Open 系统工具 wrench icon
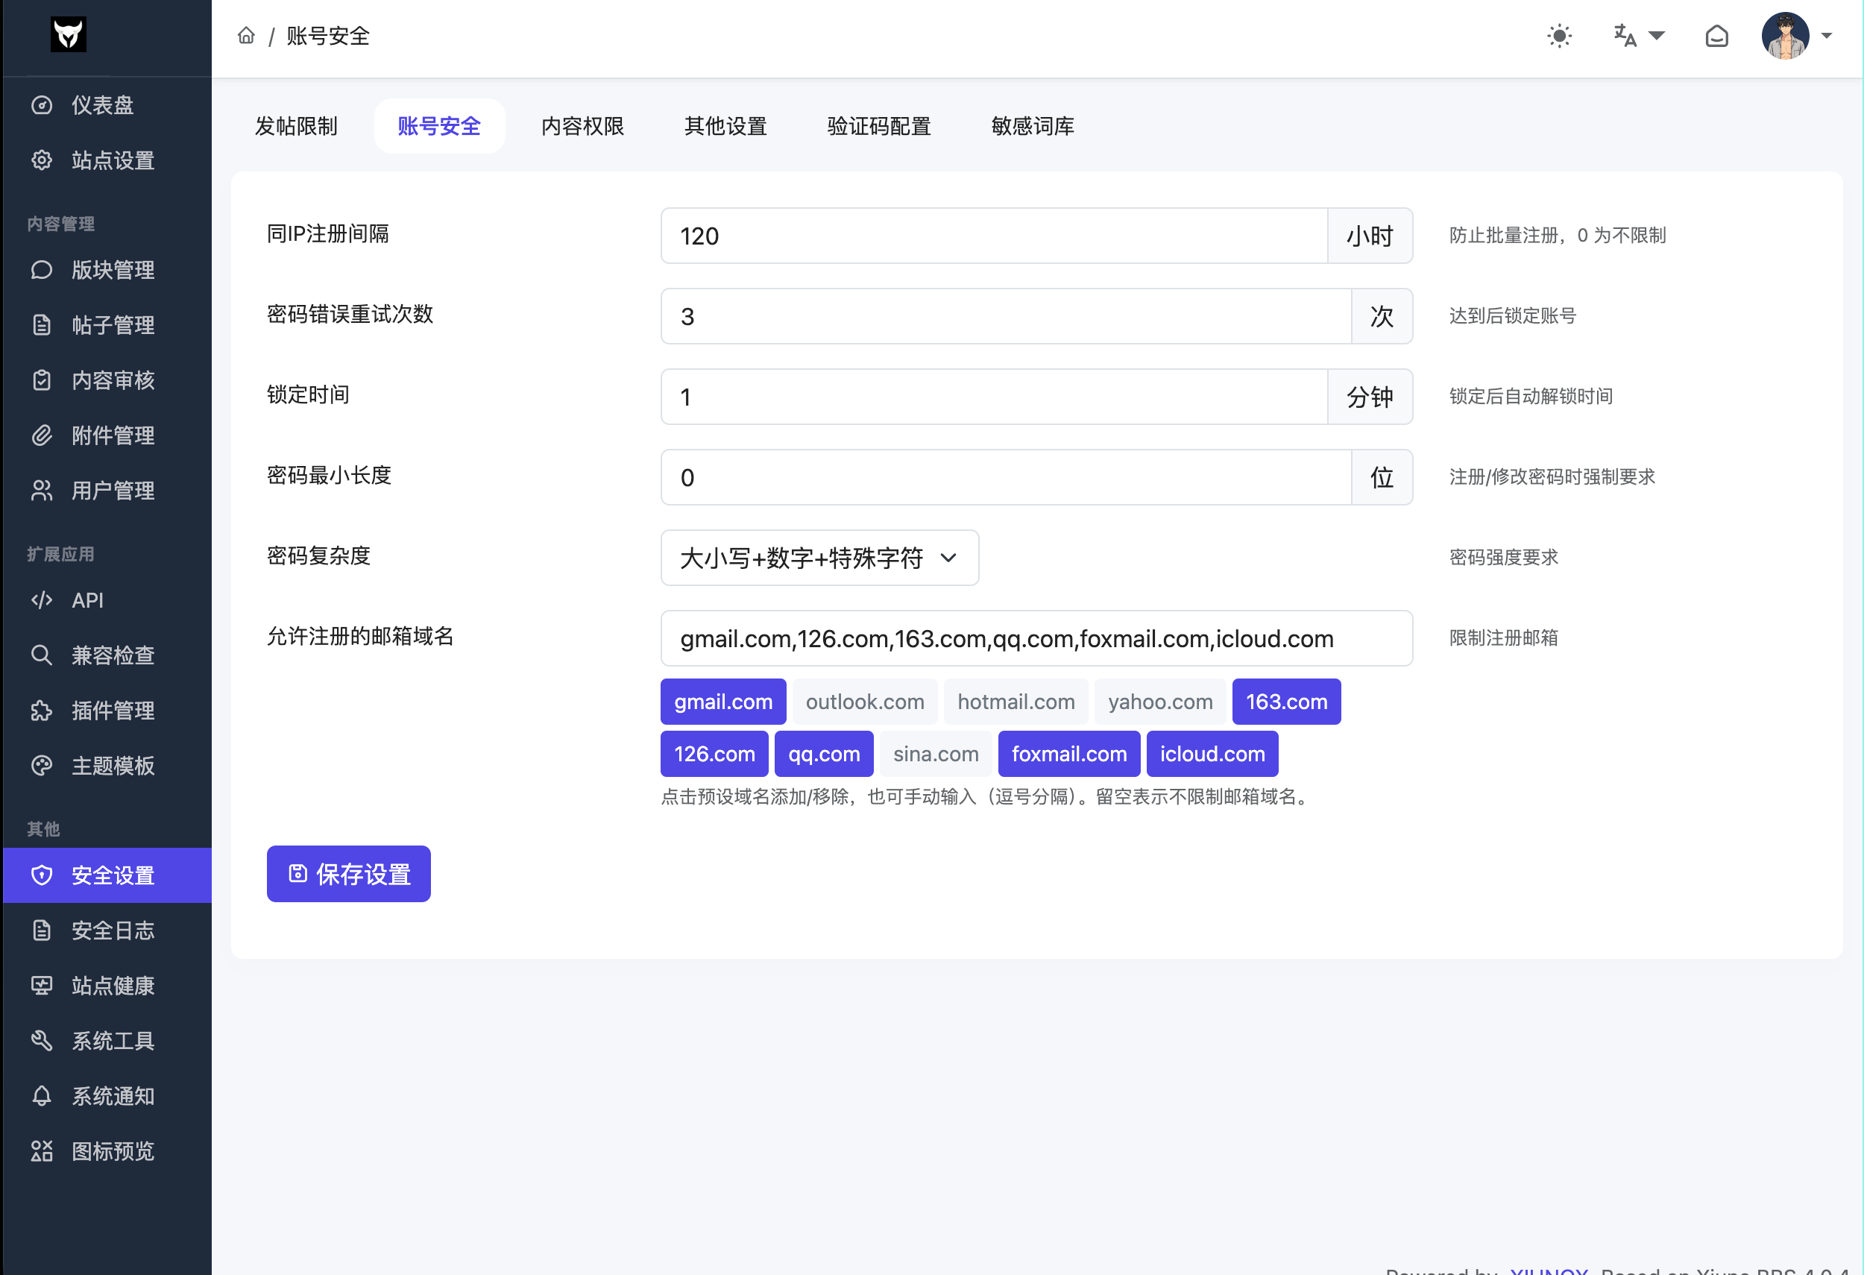 (42, 1041)
